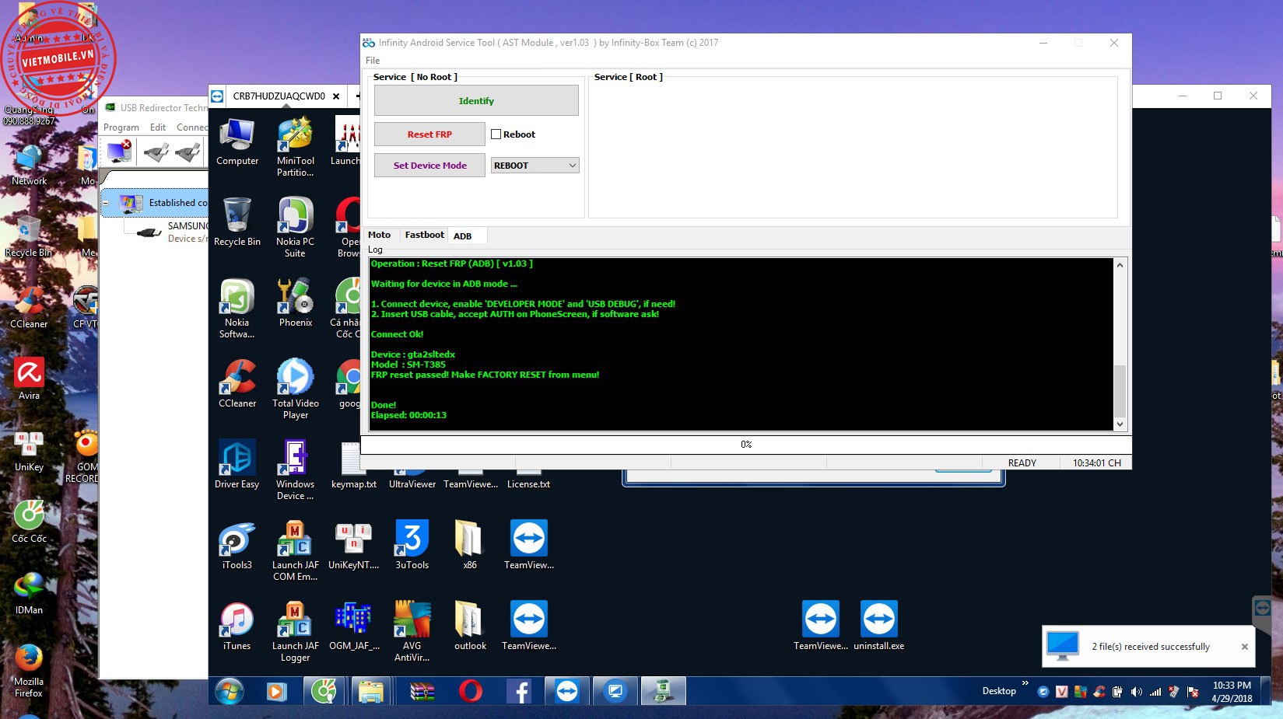
Task: Open the File menu in Infinity tool
Action: pyautogui.click(x=373, y=61)
